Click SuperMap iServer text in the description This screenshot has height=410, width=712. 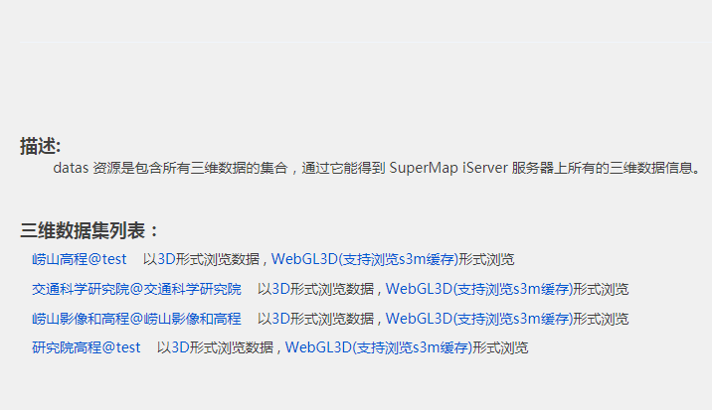pos(448,168)
